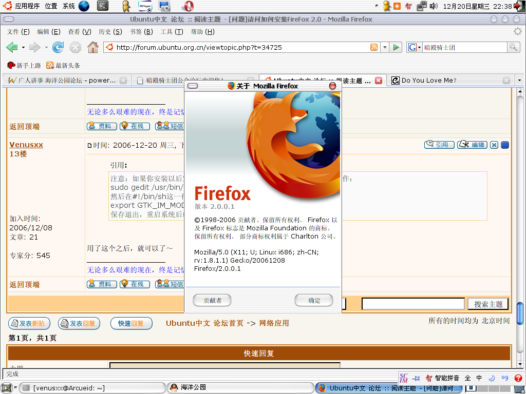
Task: Open the 查看 (V) menu
Action: point(80,32)
